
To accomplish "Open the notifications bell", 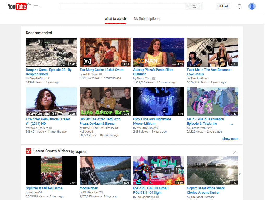I will pos(239,6).
